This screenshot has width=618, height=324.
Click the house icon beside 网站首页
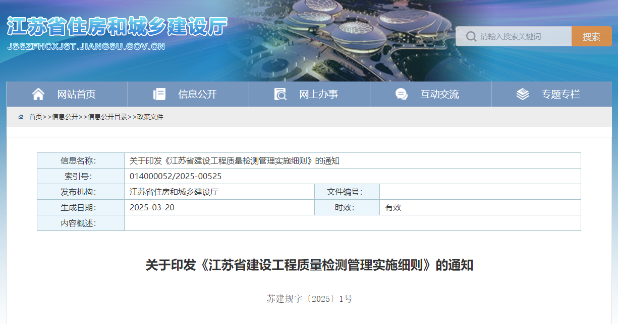pyautogui.click(x=38, y=94)
